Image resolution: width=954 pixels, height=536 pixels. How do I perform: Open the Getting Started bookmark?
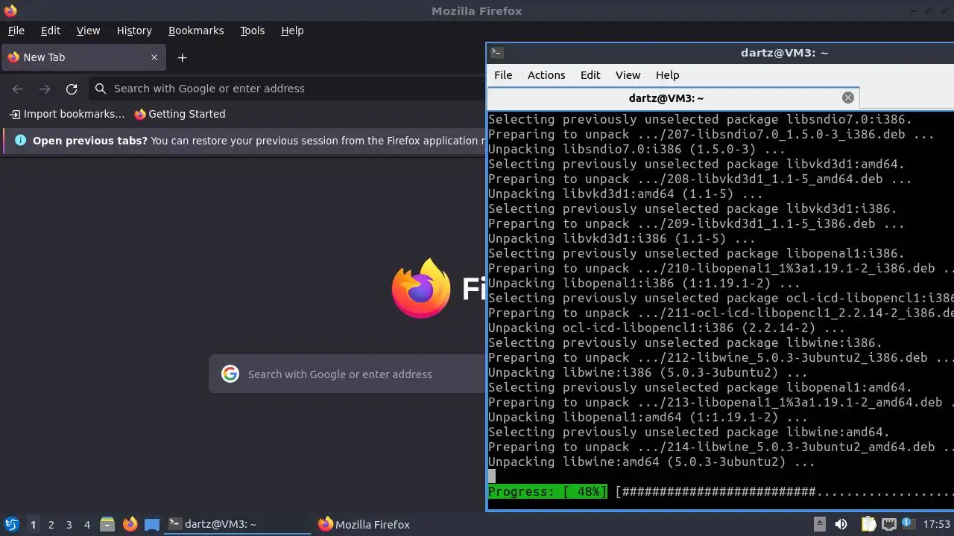click(180, 114)
